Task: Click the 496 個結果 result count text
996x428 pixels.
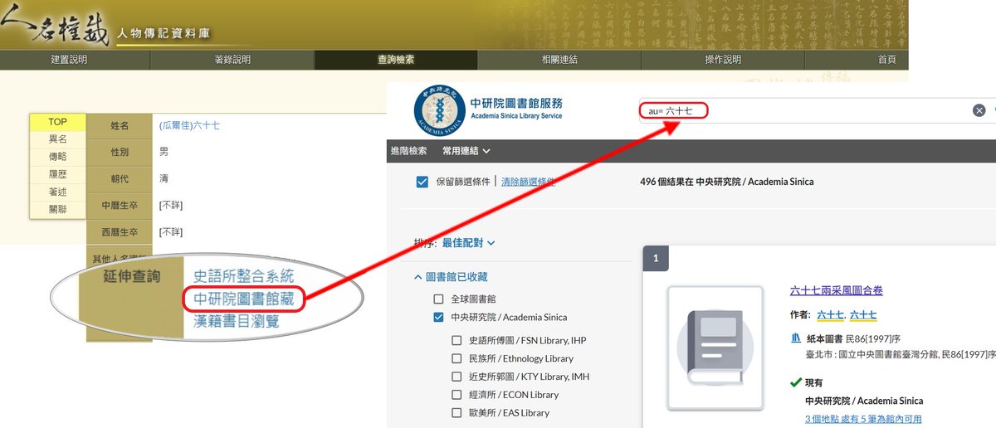Action: pos(727,182)
